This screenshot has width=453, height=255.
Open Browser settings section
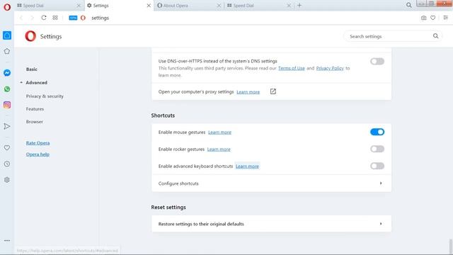coord(35,122)
